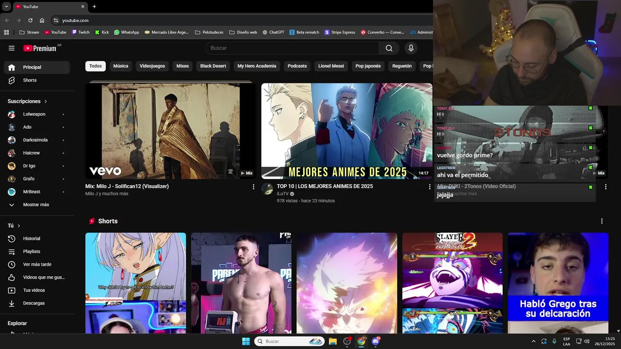Open ChatGPT bookmark
Screen dimensions: 621x349
[274, 32]
